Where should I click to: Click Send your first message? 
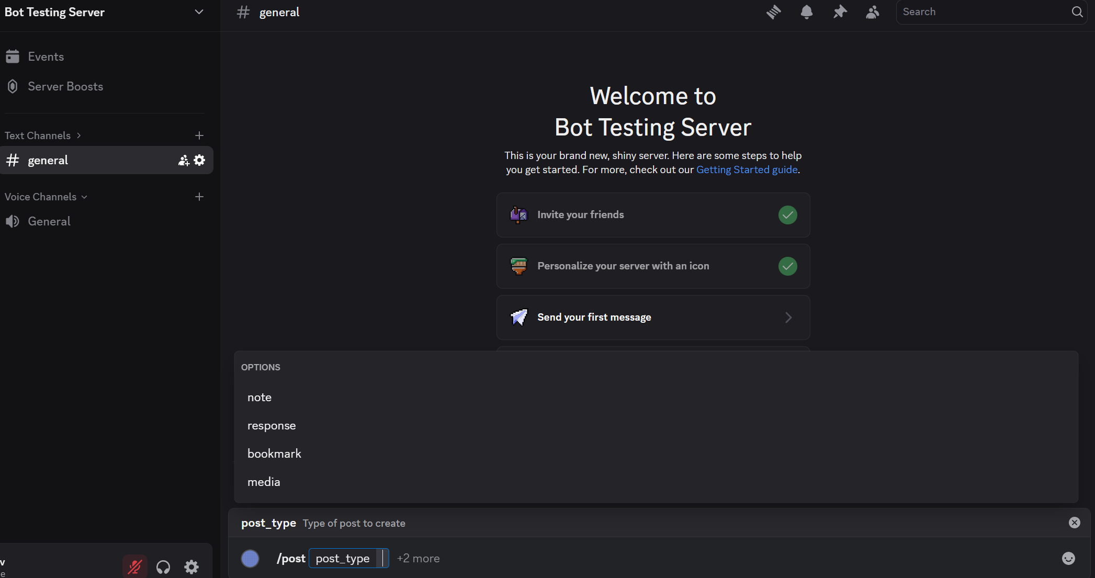(594, 317)
